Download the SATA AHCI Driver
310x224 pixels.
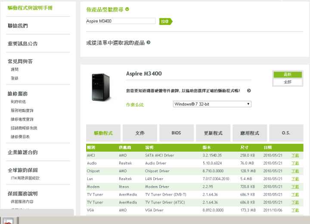tap(295, 156)
